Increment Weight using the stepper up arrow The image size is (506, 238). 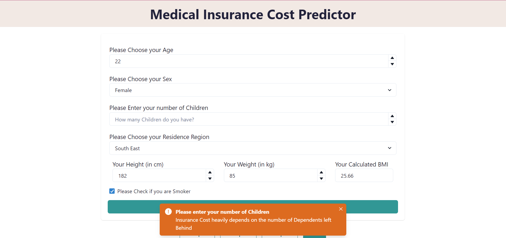(x=321, y=172)
